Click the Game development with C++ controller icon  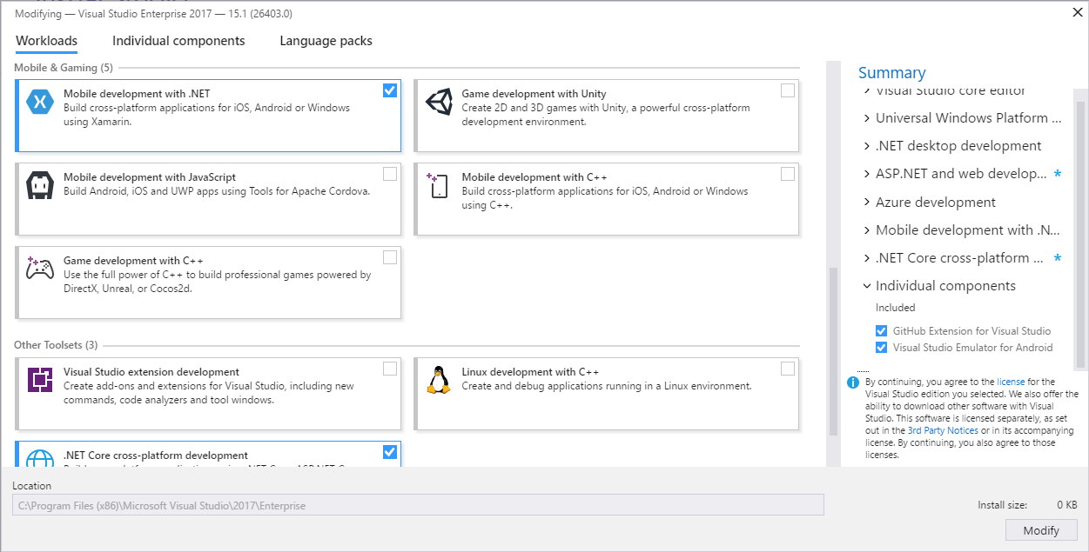point(40,269)
